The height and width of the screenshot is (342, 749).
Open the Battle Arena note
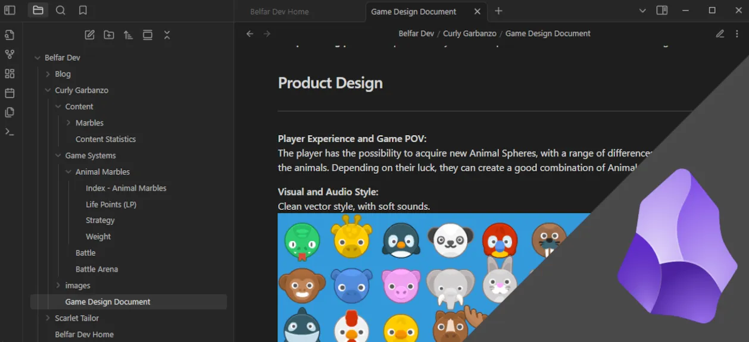pyautogui.click(x=96, y=269)
